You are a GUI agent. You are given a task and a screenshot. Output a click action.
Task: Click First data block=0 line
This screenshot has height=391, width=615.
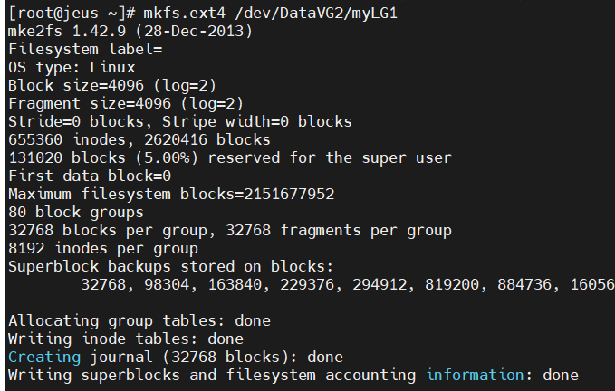point(90,176)
